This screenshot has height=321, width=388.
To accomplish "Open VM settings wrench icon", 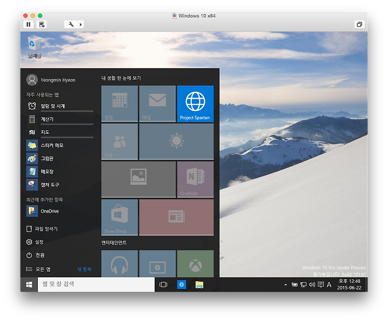I will [71, 24].
